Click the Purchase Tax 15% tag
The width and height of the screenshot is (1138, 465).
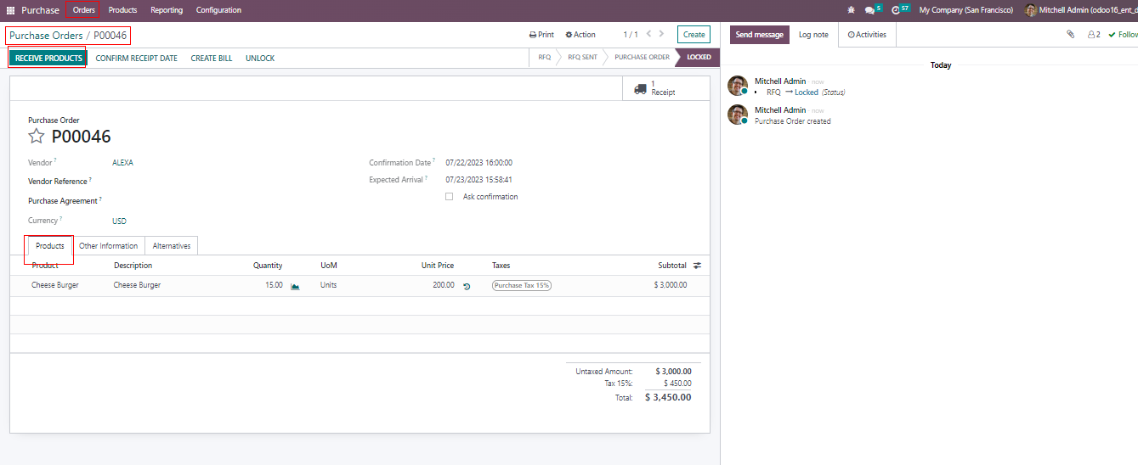[x=522, y=286]
